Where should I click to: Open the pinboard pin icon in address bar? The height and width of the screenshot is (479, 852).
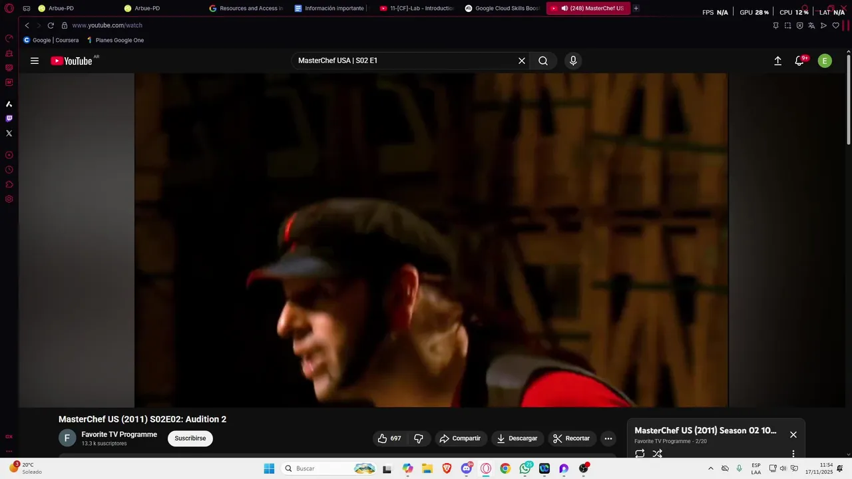775,25
